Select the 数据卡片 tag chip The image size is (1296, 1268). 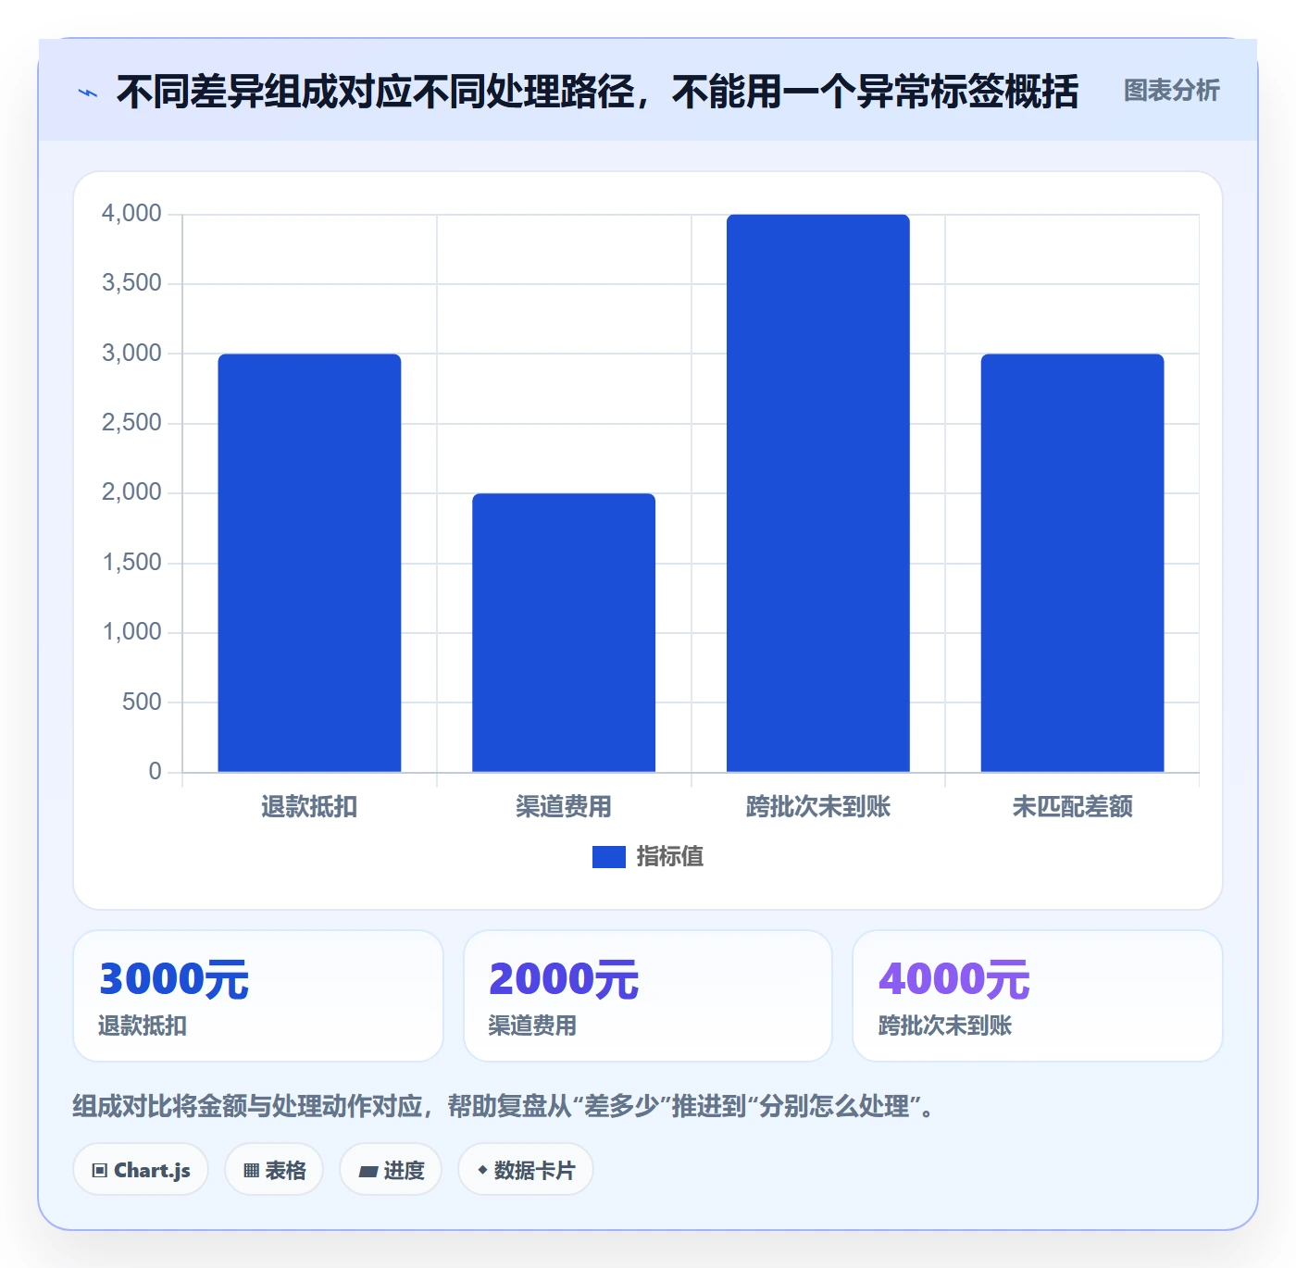click(526, 1170)
